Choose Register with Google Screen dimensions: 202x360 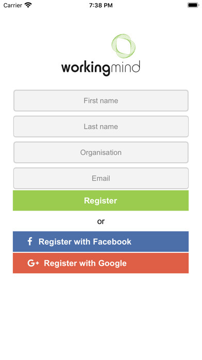[x=100, y=263]
